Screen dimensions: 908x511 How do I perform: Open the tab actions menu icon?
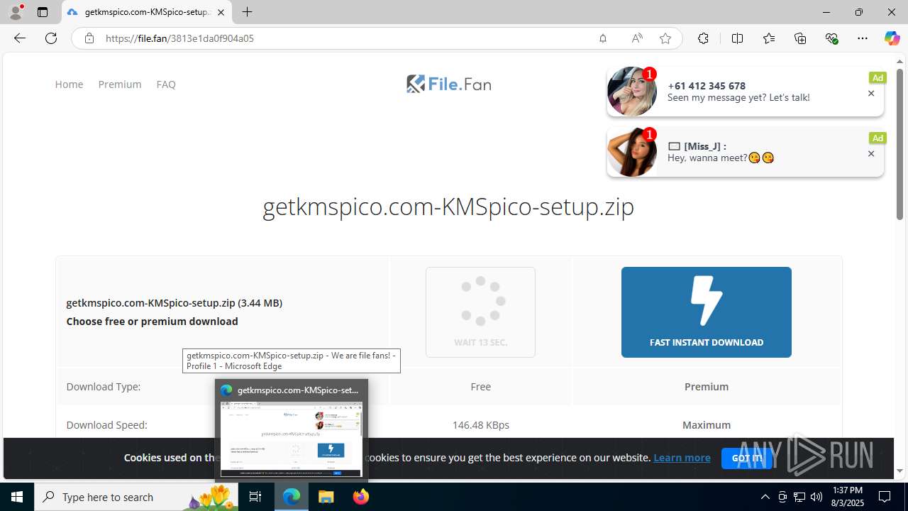click(x=43, y=12)
